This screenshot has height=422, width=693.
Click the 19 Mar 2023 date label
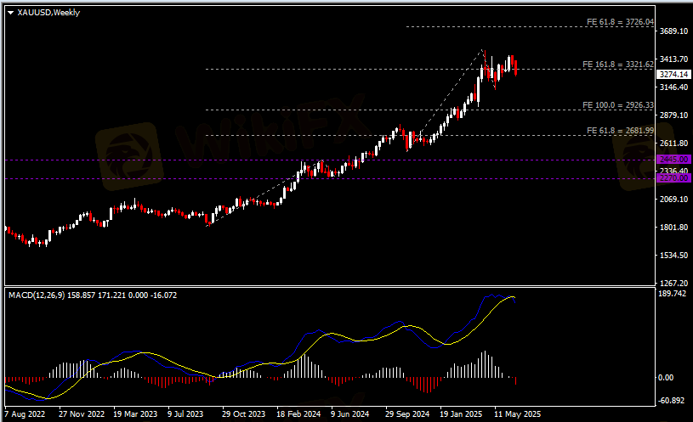point(134,415)
